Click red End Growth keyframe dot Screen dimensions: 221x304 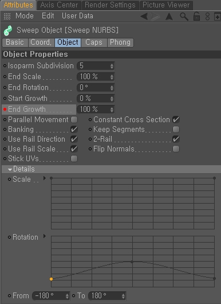point(5,110)
